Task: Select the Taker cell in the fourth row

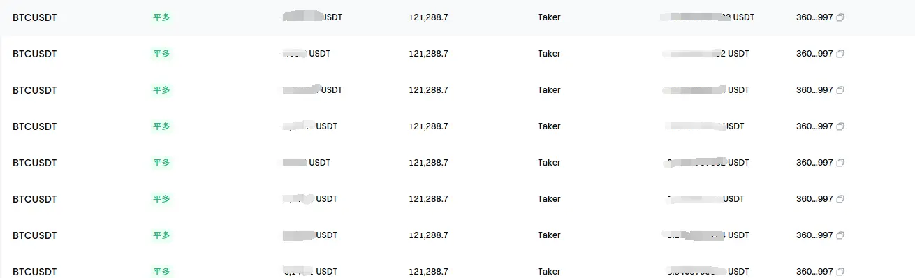Action: (549, 126)
